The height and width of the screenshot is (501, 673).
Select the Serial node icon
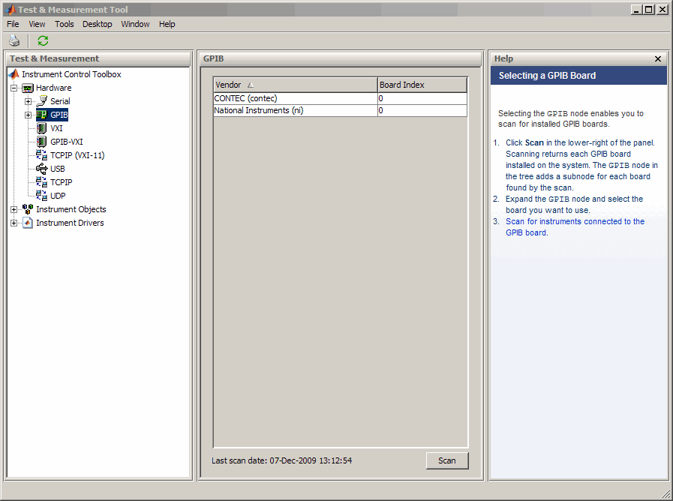[42, 101]
